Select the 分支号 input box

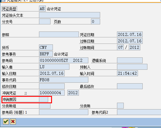(x=45, y=21)
